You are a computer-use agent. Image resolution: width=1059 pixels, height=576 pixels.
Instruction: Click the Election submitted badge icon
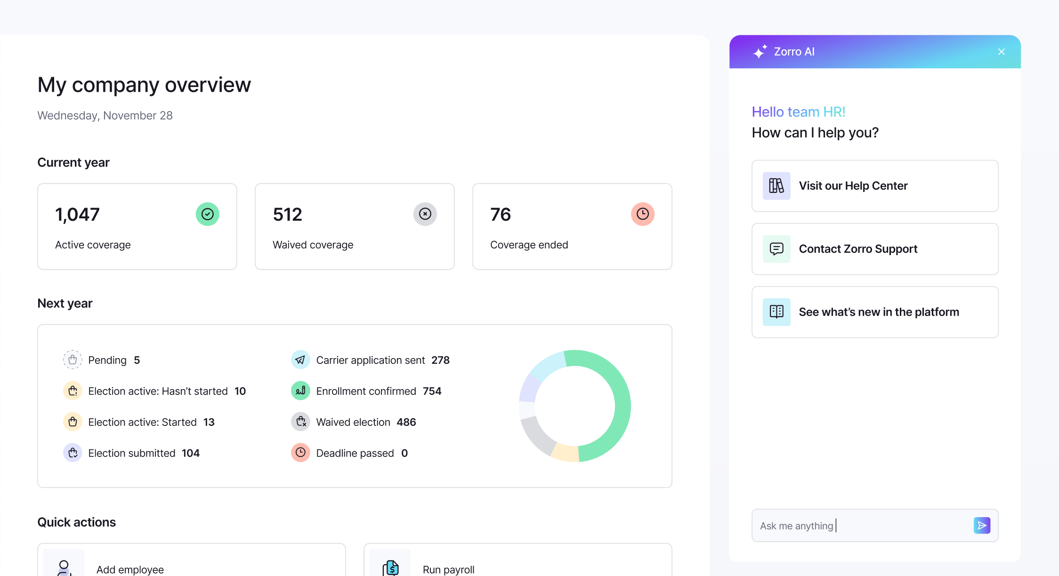73,453
